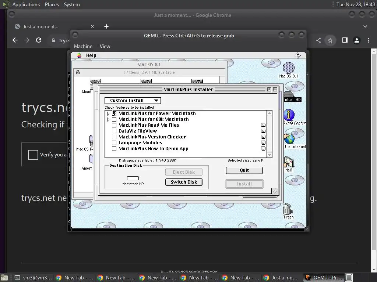Open the Mail desktop icon

click(x=289, y=162)
